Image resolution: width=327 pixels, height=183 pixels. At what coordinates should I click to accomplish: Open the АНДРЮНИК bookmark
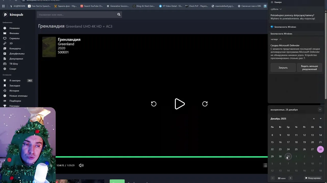pyautogui.click(x=17, y=6)
